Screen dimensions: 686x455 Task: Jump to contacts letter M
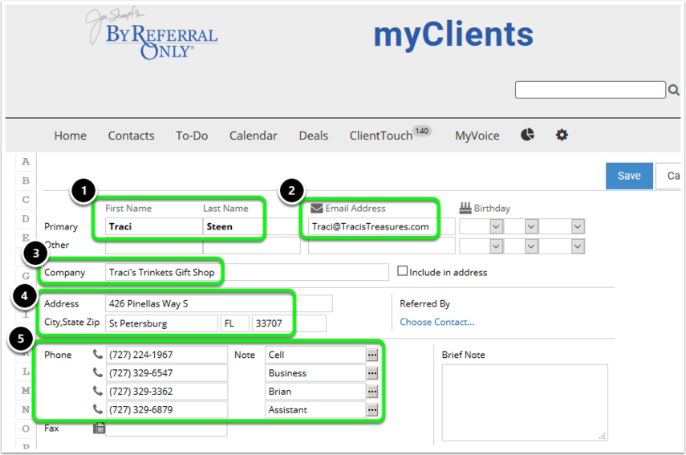pyautogui.click(x=26, y=390)
